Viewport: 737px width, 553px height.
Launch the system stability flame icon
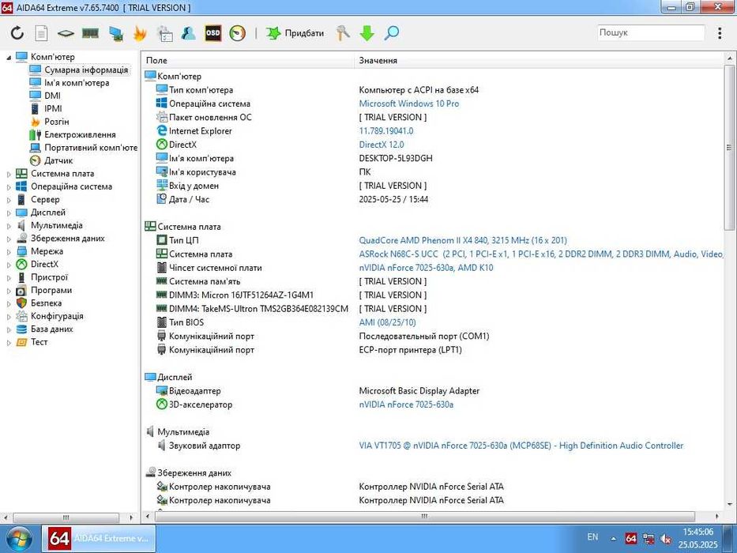click(x=140, y=33)
